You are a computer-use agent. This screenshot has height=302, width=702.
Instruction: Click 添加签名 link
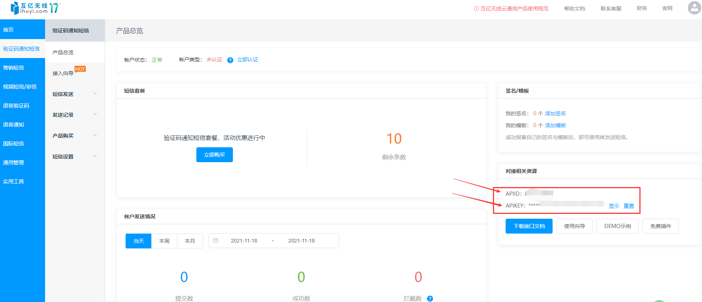[556, 113]
